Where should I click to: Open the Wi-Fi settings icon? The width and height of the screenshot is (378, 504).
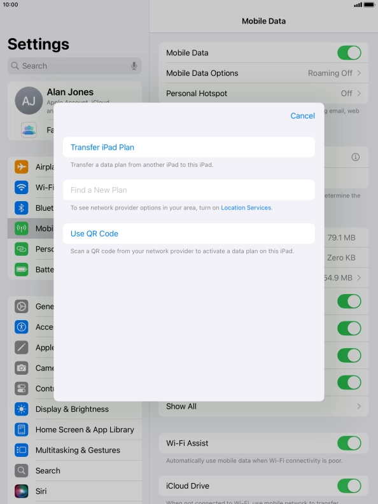(22, 187)
